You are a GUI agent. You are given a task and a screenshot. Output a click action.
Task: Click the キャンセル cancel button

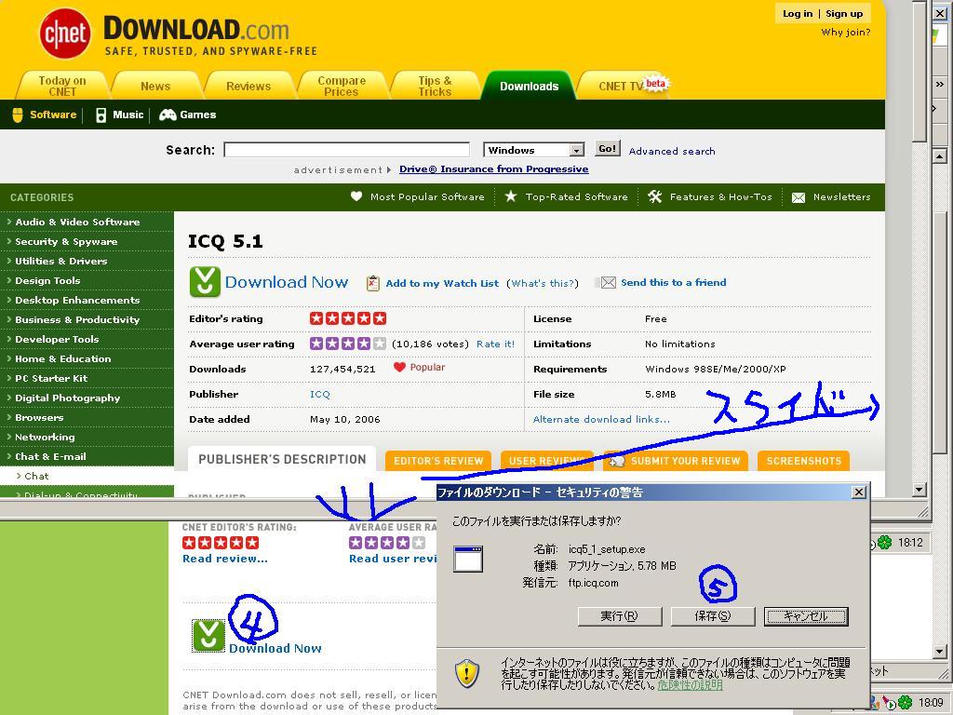pos(805,616)
